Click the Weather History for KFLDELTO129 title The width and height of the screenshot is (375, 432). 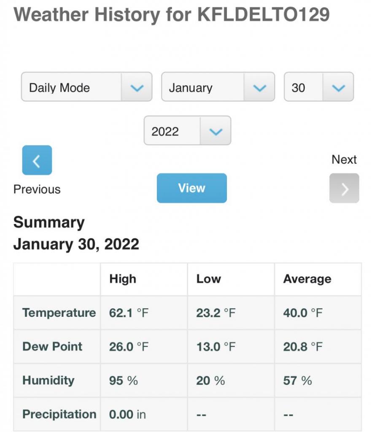[172, 15]
